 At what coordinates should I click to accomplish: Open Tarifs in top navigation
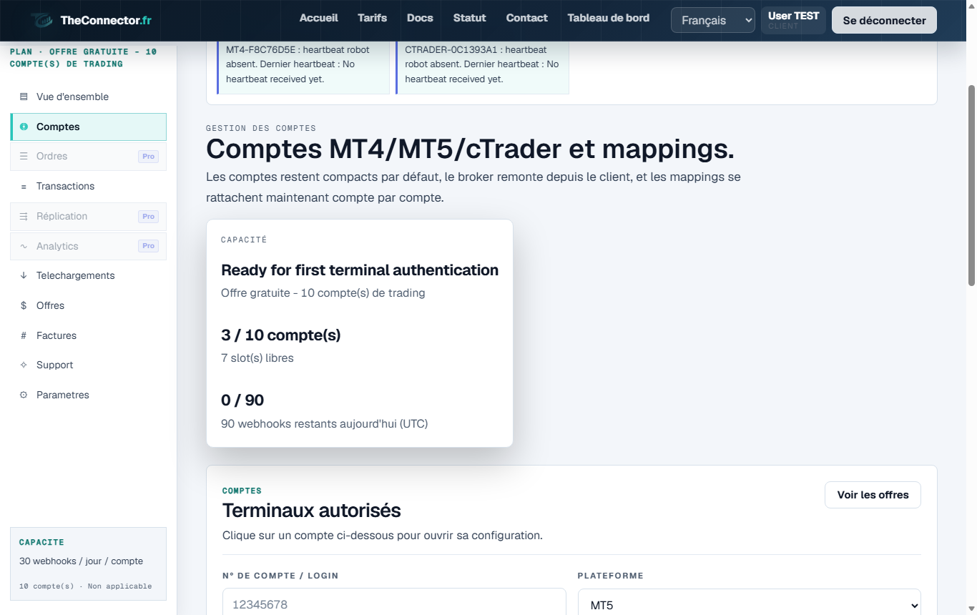pos(372,18)
